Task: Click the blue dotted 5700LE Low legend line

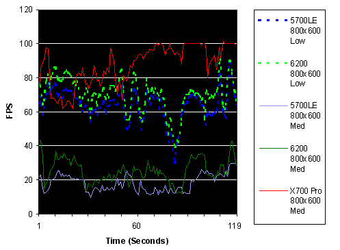Action: [x=273, y=21]
